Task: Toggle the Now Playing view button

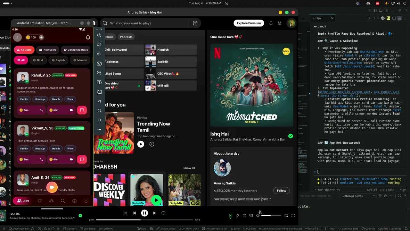Action: point(230,216)
